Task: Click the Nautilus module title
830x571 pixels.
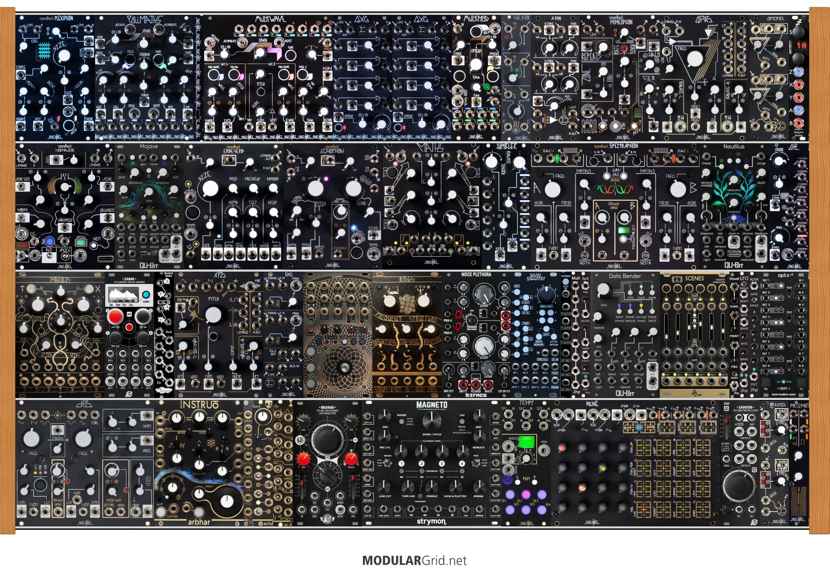Action: tap(734, 147)
